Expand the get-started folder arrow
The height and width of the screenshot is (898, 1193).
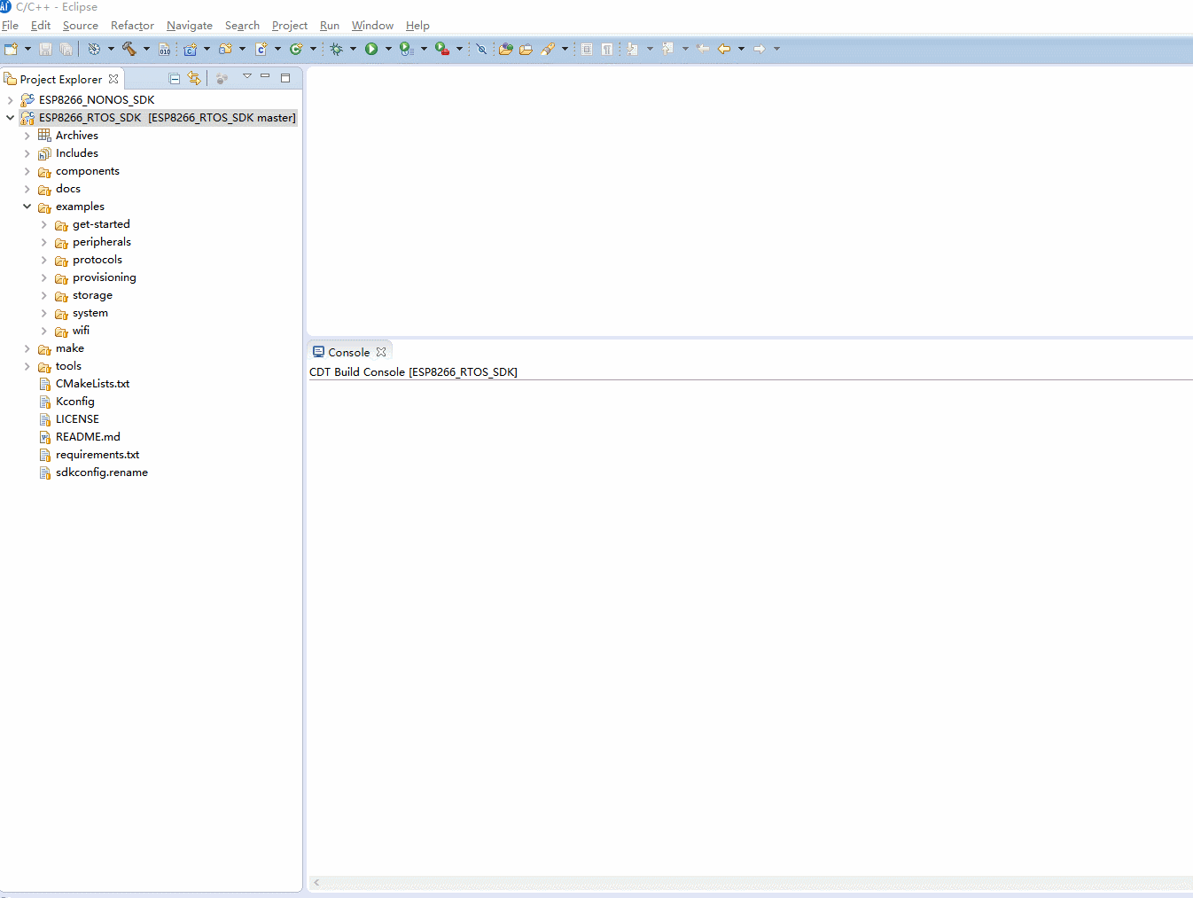44,224
